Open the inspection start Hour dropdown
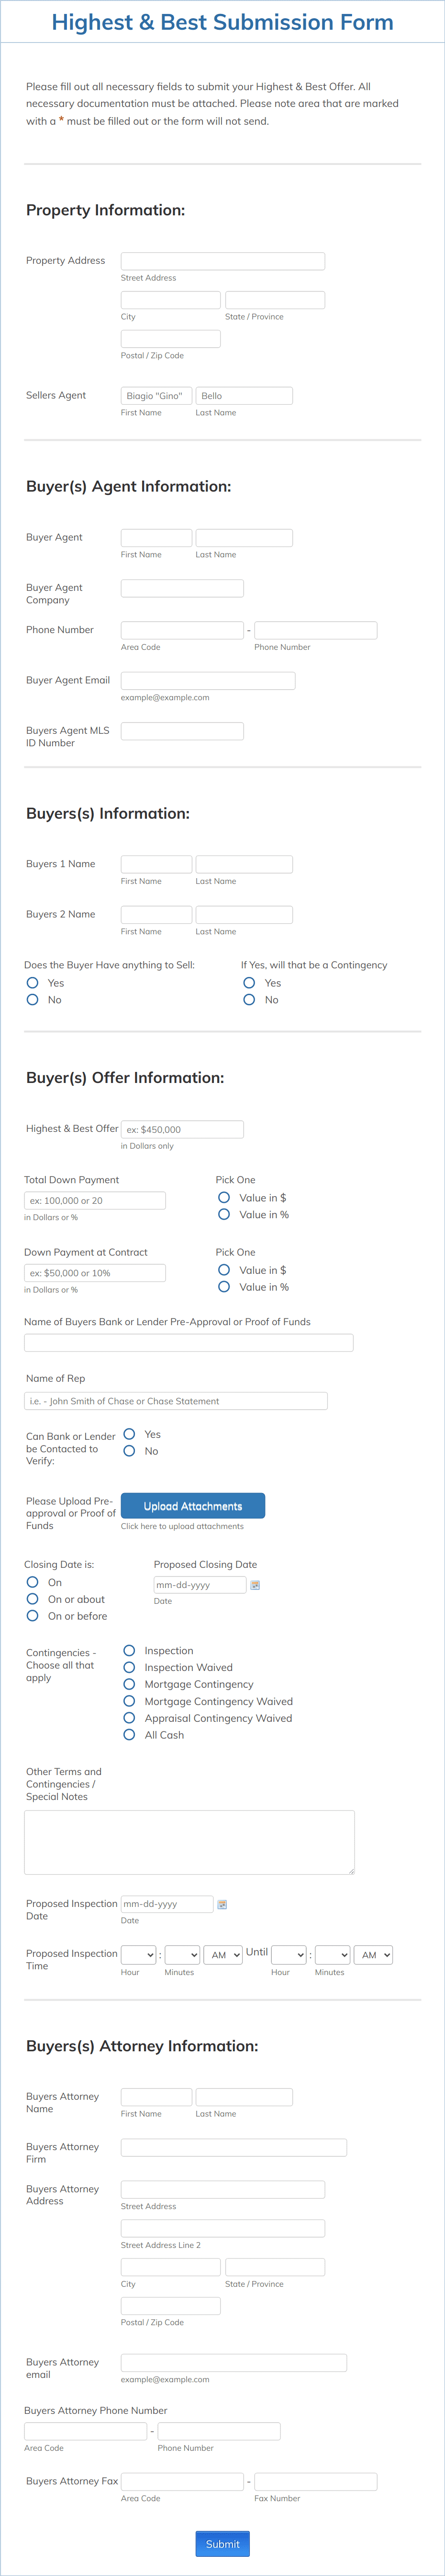 pyautogui.click(x=139, y=1955)
